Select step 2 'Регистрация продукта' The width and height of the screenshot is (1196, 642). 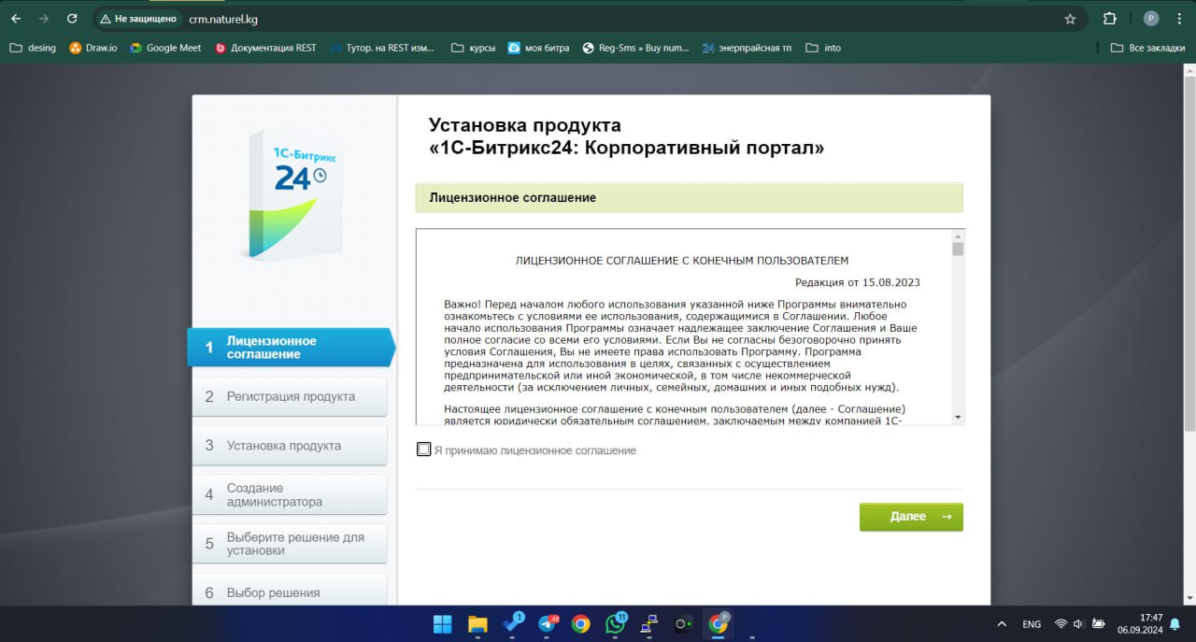coord(290,396)
